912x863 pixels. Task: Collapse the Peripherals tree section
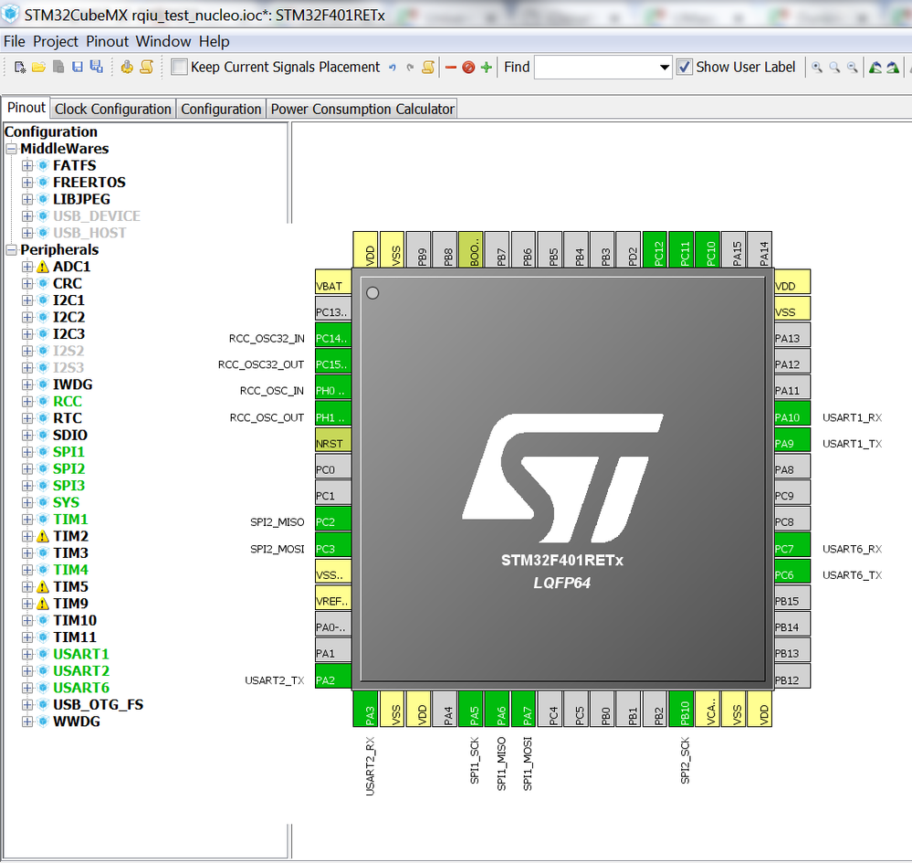(12, 250)
